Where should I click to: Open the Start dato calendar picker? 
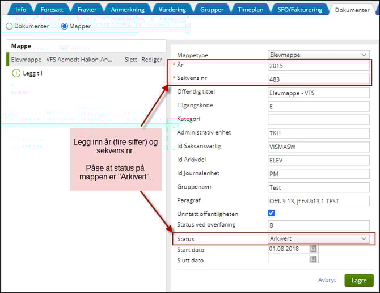(x=314, y=249)
